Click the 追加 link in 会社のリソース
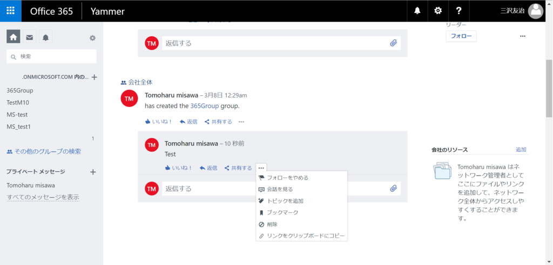This screenshot has height=265, width=553. coord(521,149)
